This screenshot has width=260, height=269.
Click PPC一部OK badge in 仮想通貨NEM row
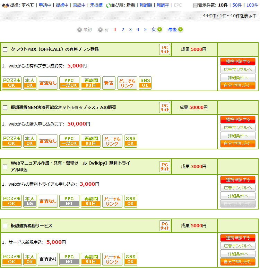point(69,141)
